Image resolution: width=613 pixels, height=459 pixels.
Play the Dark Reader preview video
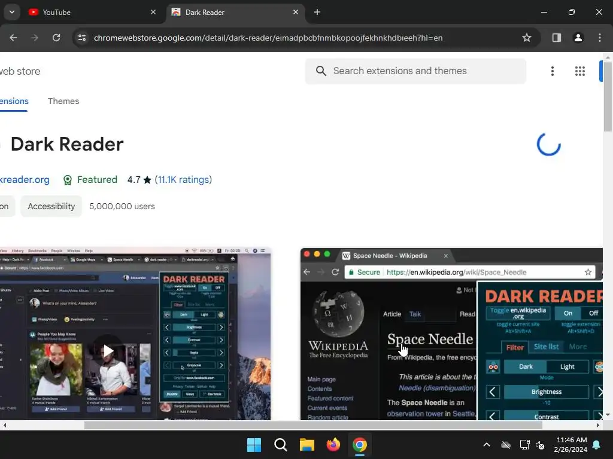pos(108,350)
